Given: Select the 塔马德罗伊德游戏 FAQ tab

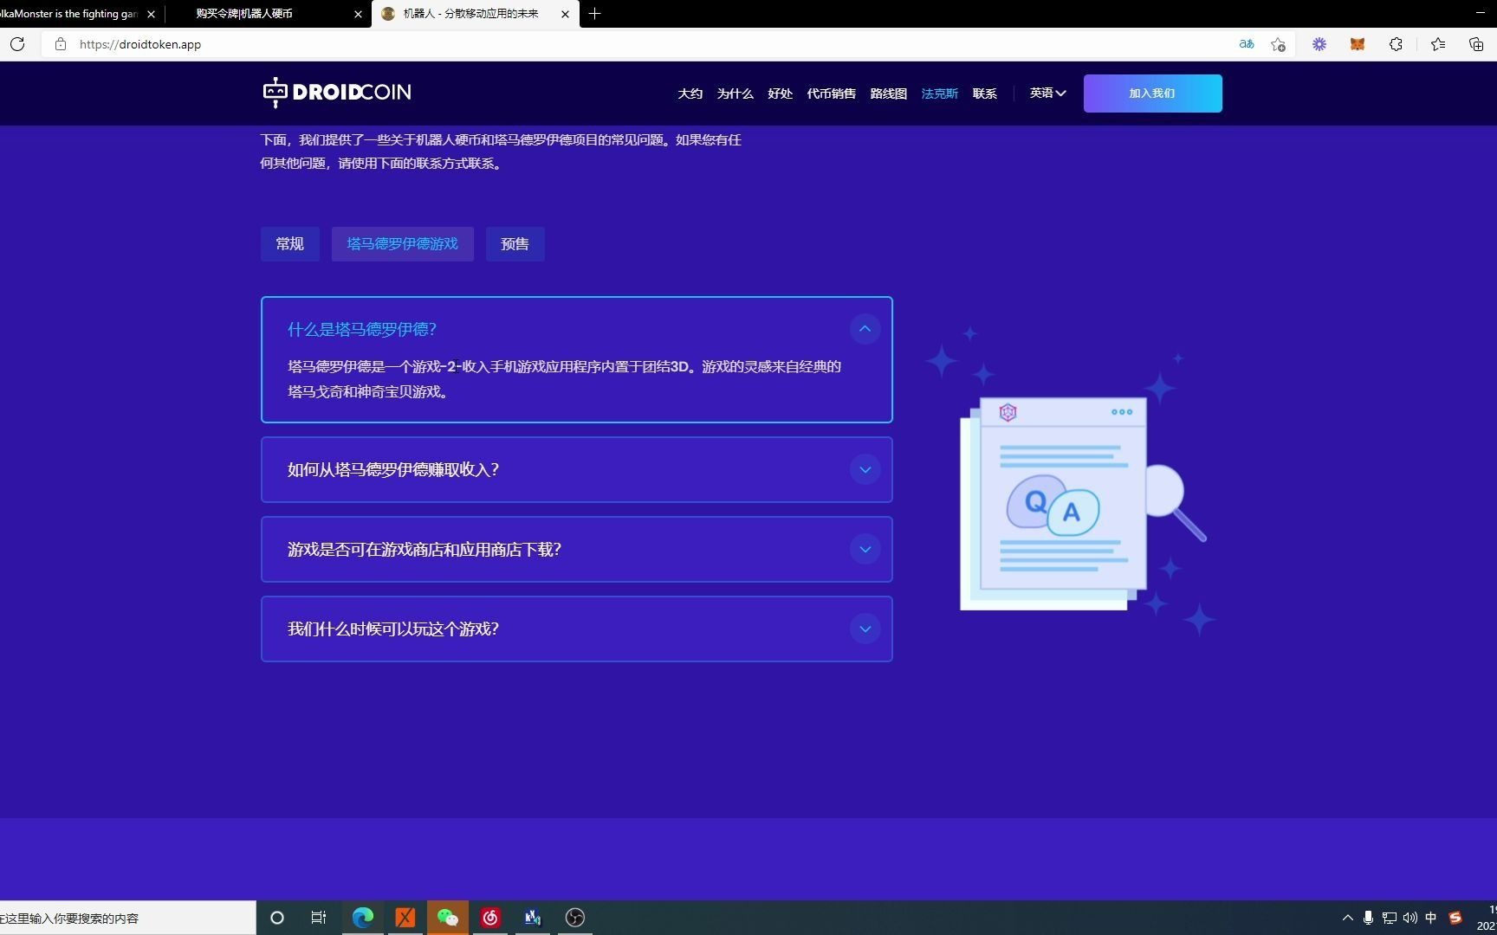Looking at the screenshot, I should pos(403,244).
